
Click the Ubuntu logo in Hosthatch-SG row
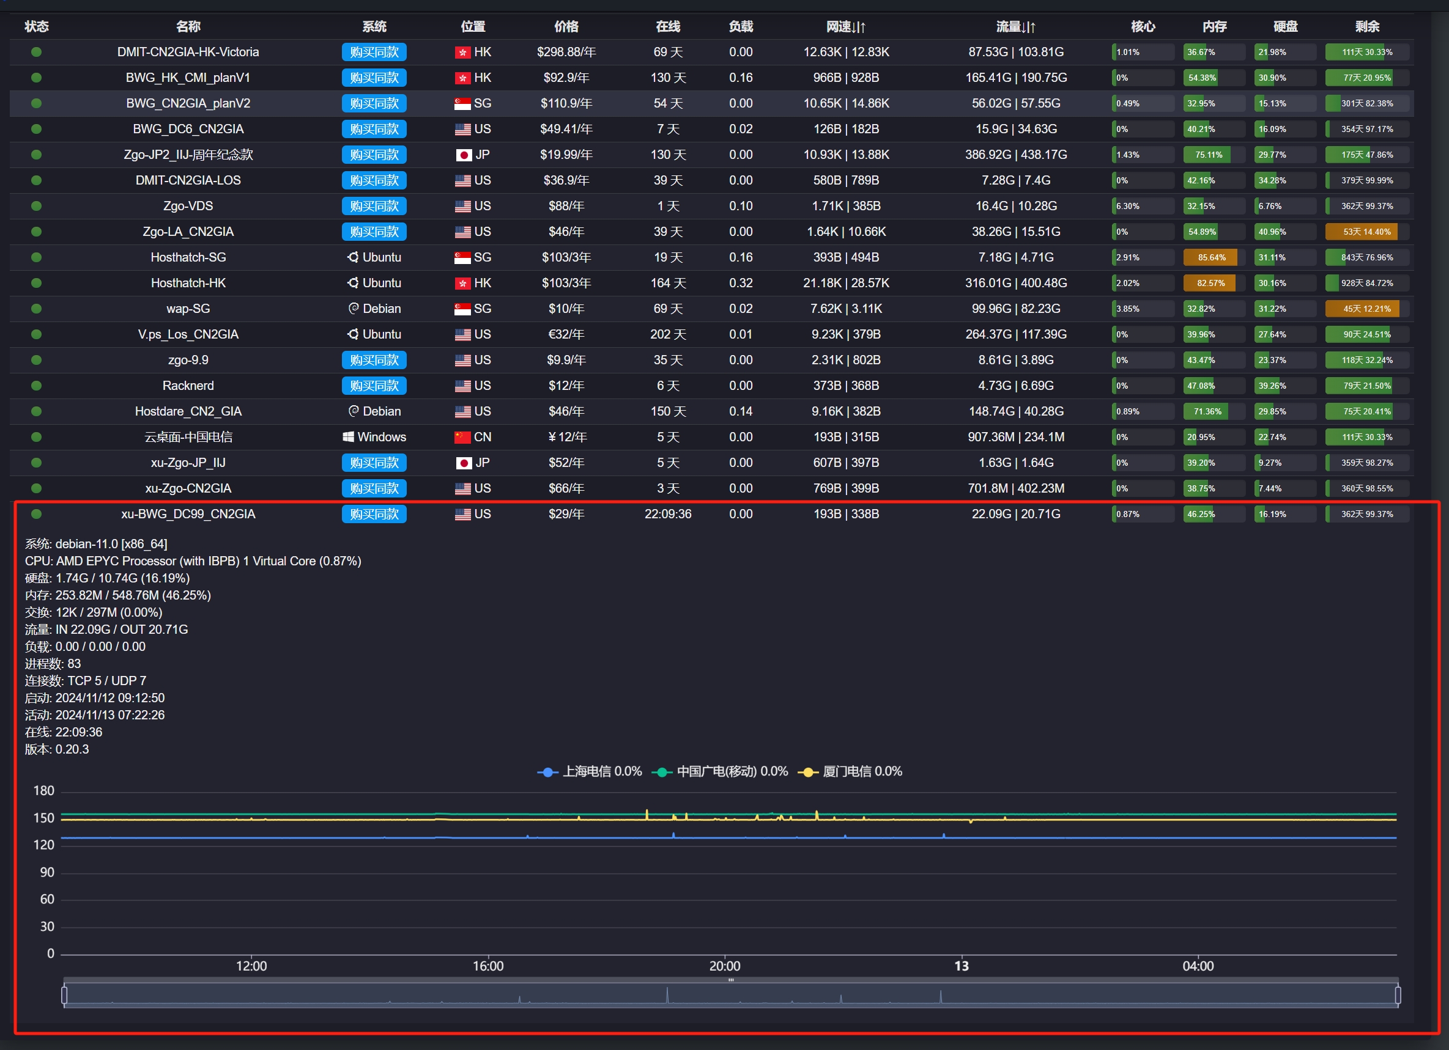(x=353, y=257)
